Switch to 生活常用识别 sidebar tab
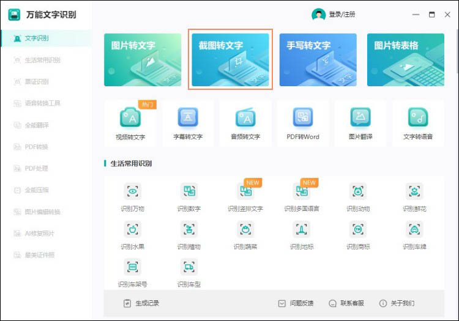Screen dimensions: 459x321 pos(47,60)
